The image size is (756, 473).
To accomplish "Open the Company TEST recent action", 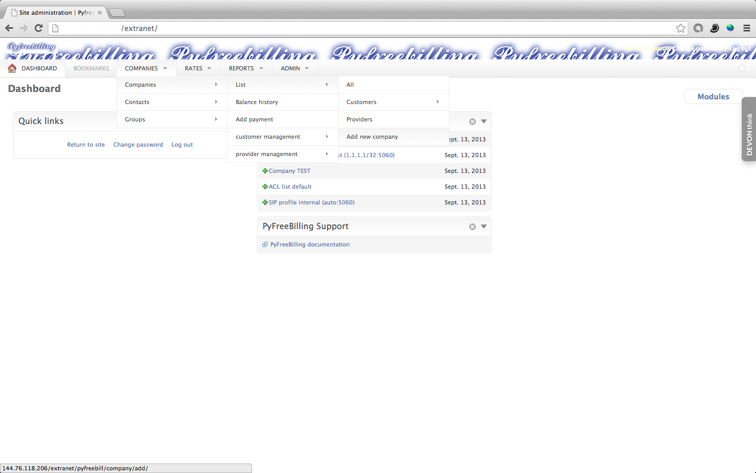I will 290,171.
